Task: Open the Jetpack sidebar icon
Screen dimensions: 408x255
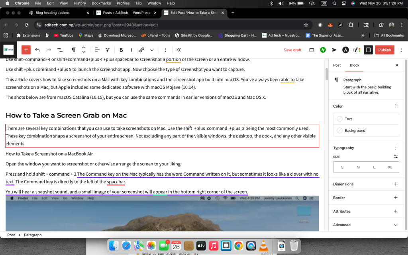Action: [323, 50]
